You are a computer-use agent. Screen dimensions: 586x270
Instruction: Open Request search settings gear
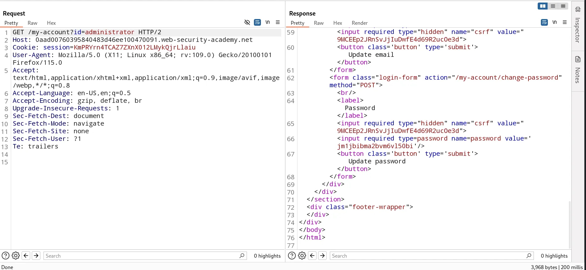[x=16, y=256]
